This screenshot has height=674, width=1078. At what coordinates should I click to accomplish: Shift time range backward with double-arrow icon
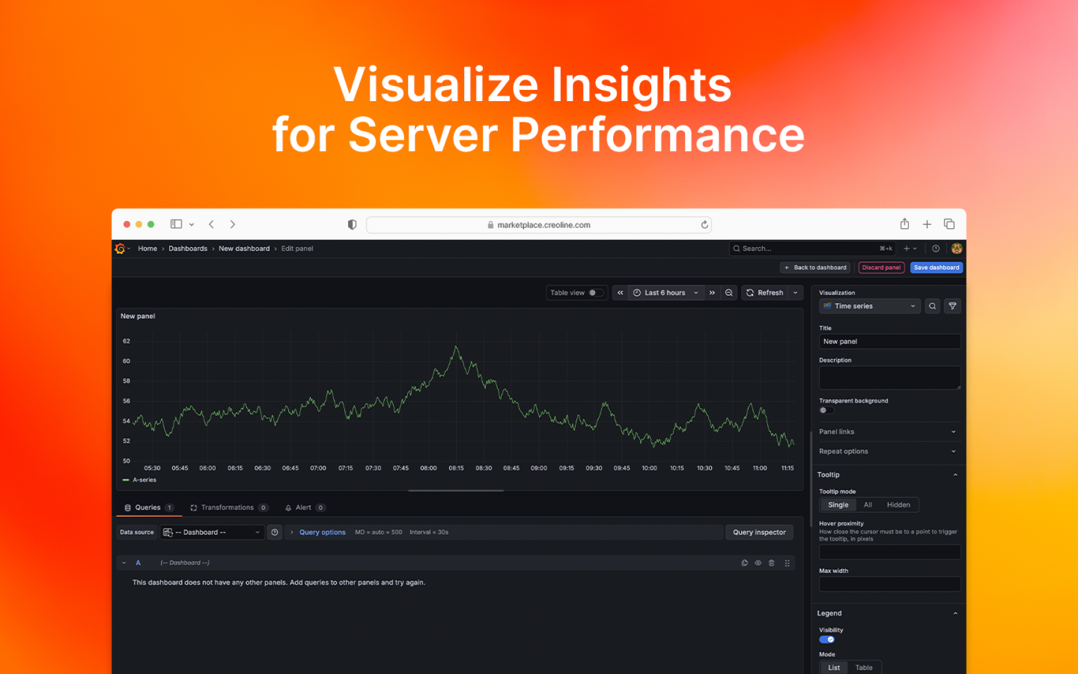tap(620, 293)
